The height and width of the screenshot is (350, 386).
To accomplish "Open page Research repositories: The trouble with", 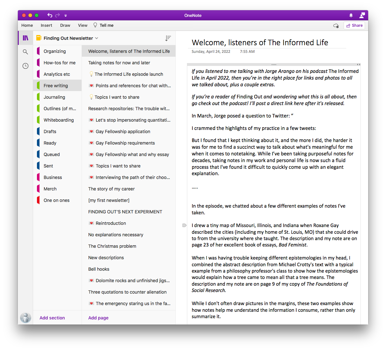I will click(129, 109).
